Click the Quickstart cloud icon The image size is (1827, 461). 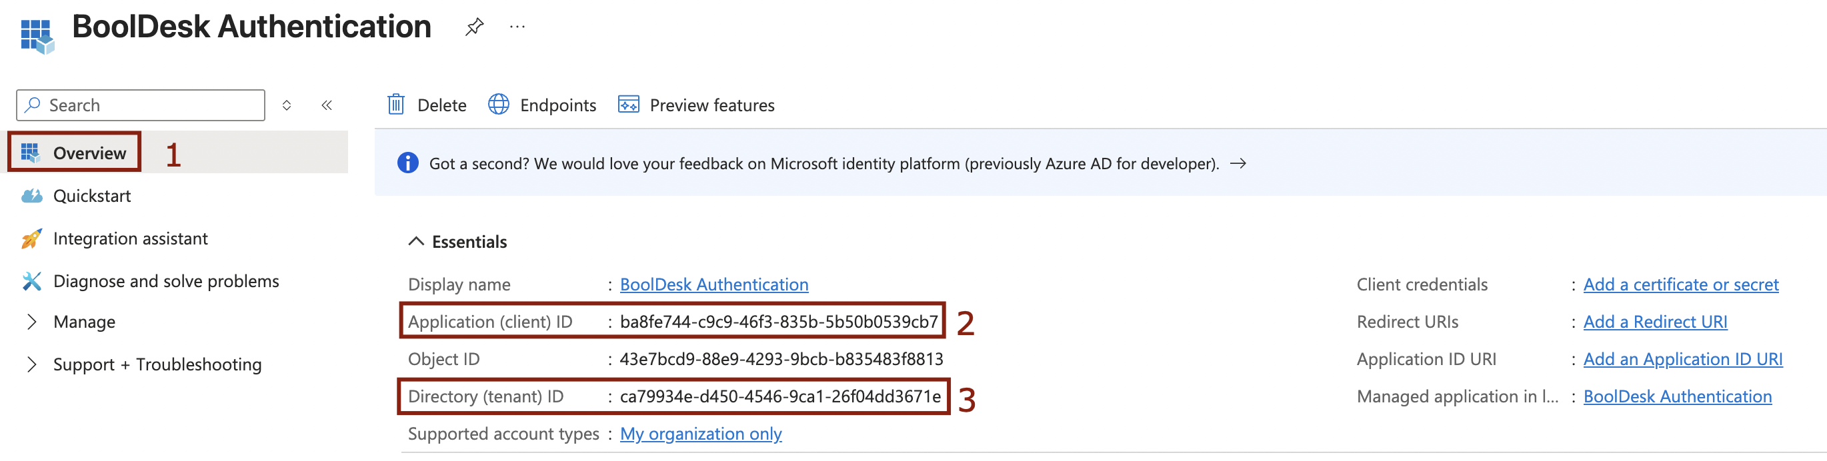tap(31, 196)
